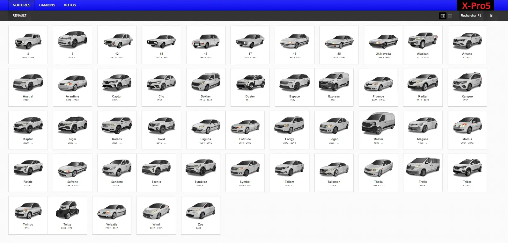Select the Taliant model card
Image resolution: width=508 pixels, height=243 pixels.
[290, 173]
